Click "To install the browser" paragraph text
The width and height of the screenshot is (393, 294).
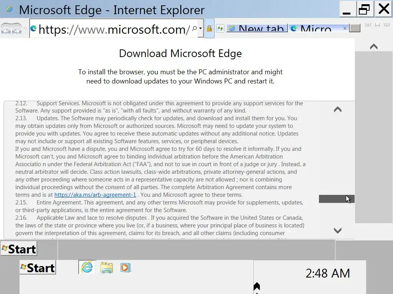tap(180, 77)
